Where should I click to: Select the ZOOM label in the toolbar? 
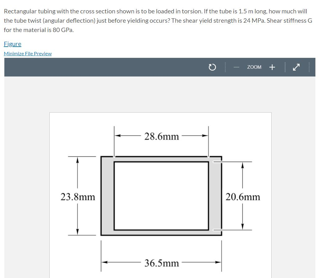pos(254,67)
